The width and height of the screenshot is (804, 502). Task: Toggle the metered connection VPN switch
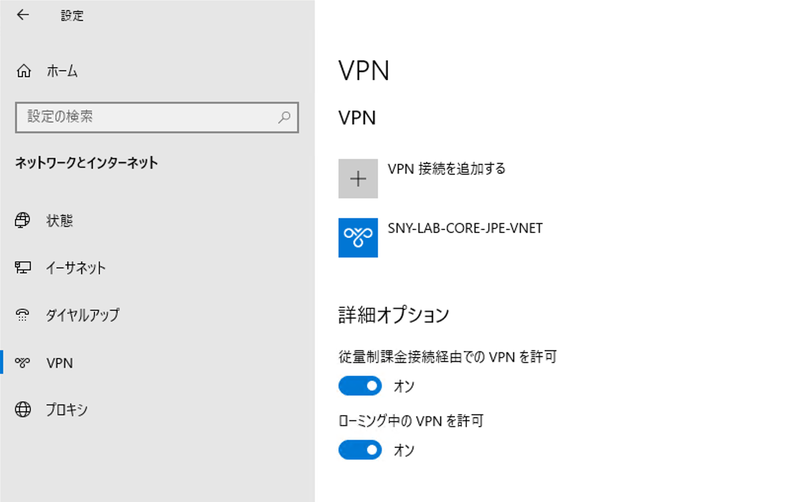pyautogui.click(x=359, y=386)
